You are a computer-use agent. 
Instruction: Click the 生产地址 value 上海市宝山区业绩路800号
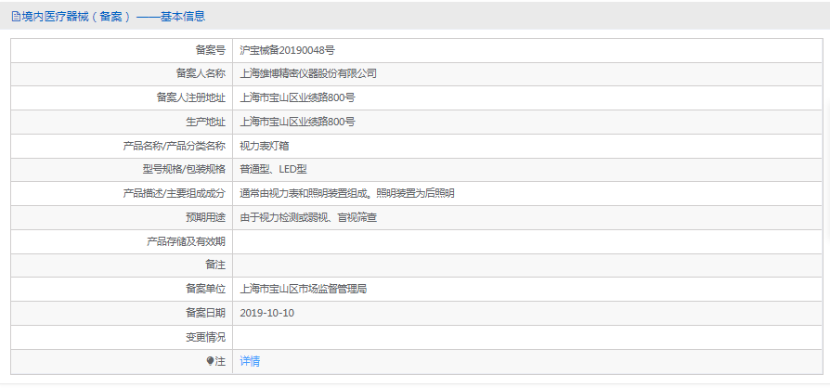[x=297, y=123]
